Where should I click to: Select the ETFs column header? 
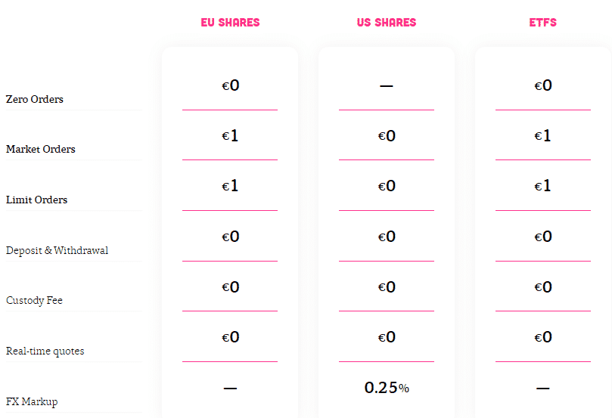(543, 23)
